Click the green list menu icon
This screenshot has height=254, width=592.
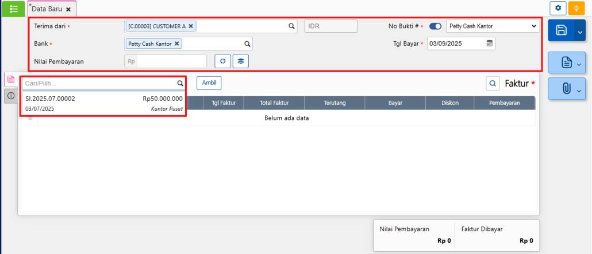tap(14, 9)
